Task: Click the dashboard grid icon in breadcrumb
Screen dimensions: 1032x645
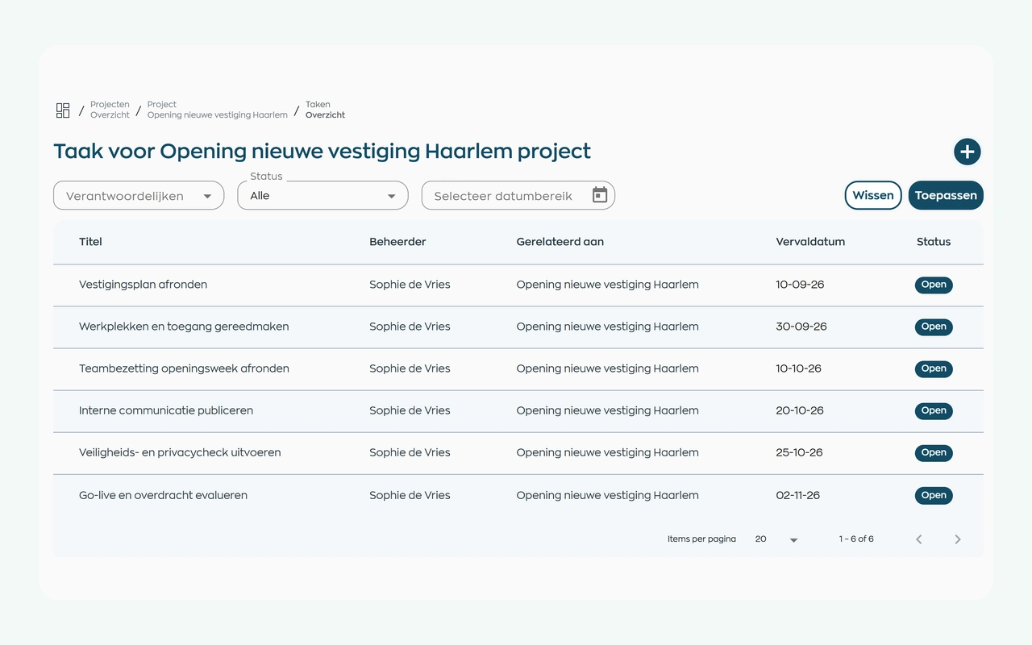Action: tap(63, 110)
